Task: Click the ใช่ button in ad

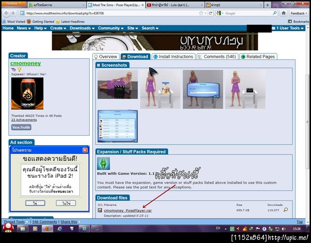Action: (x=35, y=203)
